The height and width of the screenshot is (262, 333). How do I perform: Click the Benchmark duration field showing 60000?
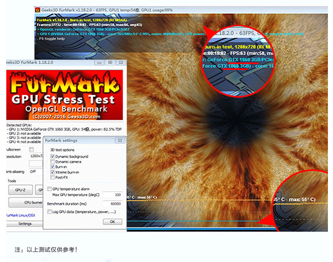click(113, 204)
